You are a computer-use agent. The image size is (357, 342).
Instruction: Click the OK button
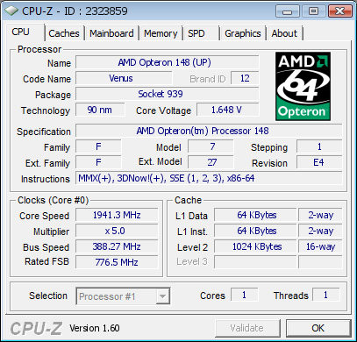tap(318, 328)
